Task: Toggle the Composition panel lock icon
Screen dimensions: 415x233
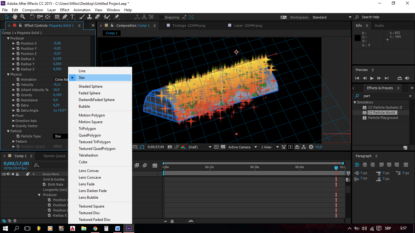Action: (112, 25)
